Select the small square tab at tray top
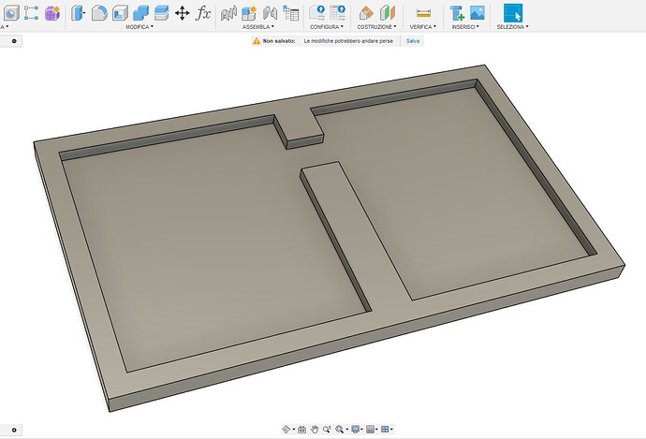Screen dimensions: 646x439 (x=299, y=127)
